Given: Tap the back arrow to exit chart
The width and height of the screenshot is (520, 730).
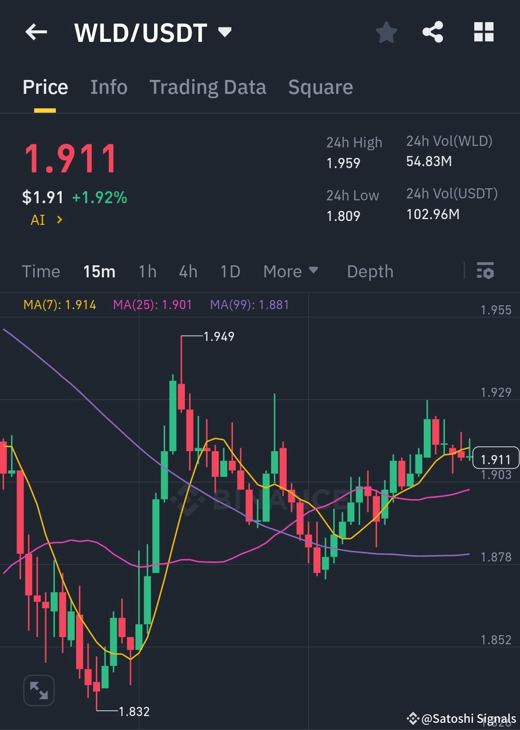Looking at the screenshot, I should point(36,32).
